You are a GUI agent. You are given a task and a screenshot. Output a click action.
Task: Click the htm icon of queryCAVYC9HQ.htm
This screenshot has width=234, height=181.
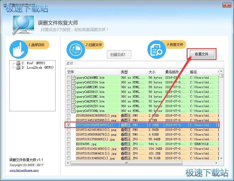click(73, 111)
